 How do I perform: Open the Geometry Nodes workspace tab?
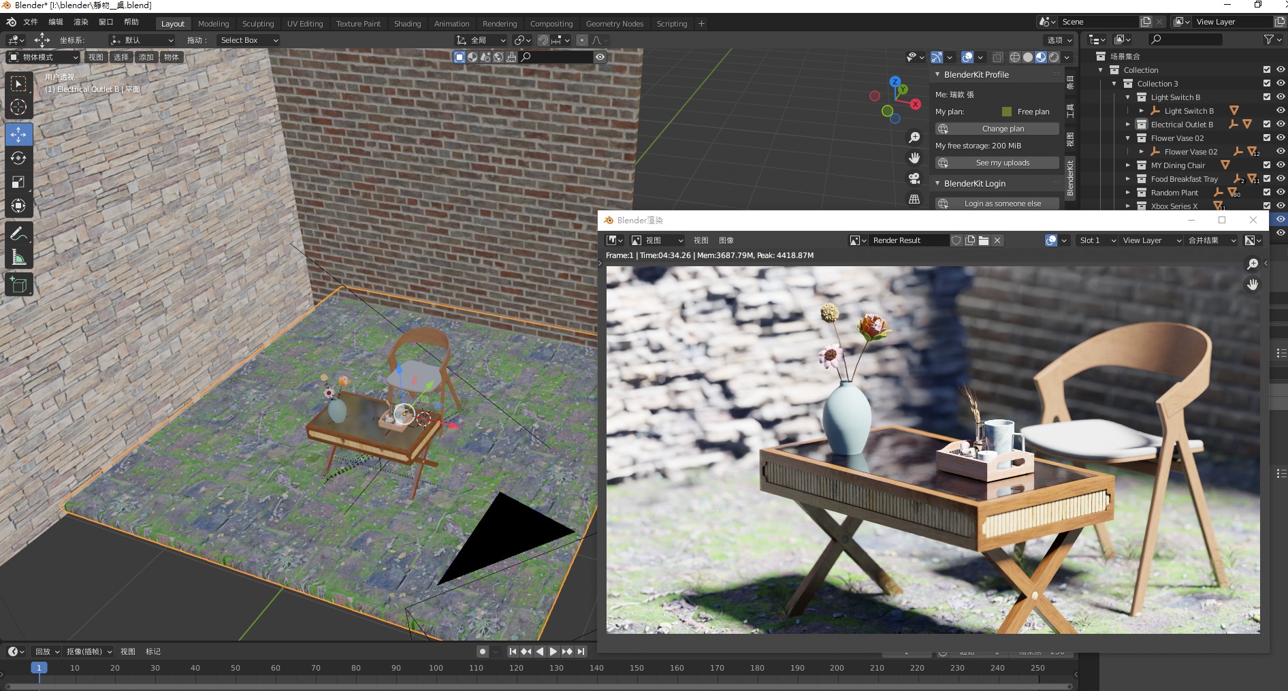[x=614, y=24]
